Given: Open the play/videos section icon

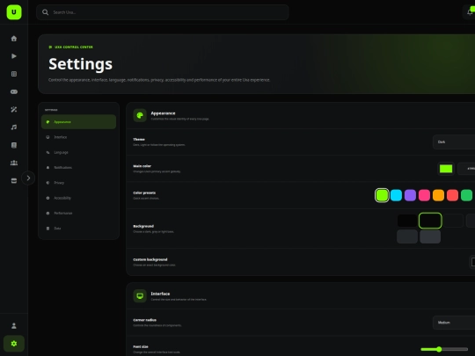Looking at the screenshot, I should [14, 56].
